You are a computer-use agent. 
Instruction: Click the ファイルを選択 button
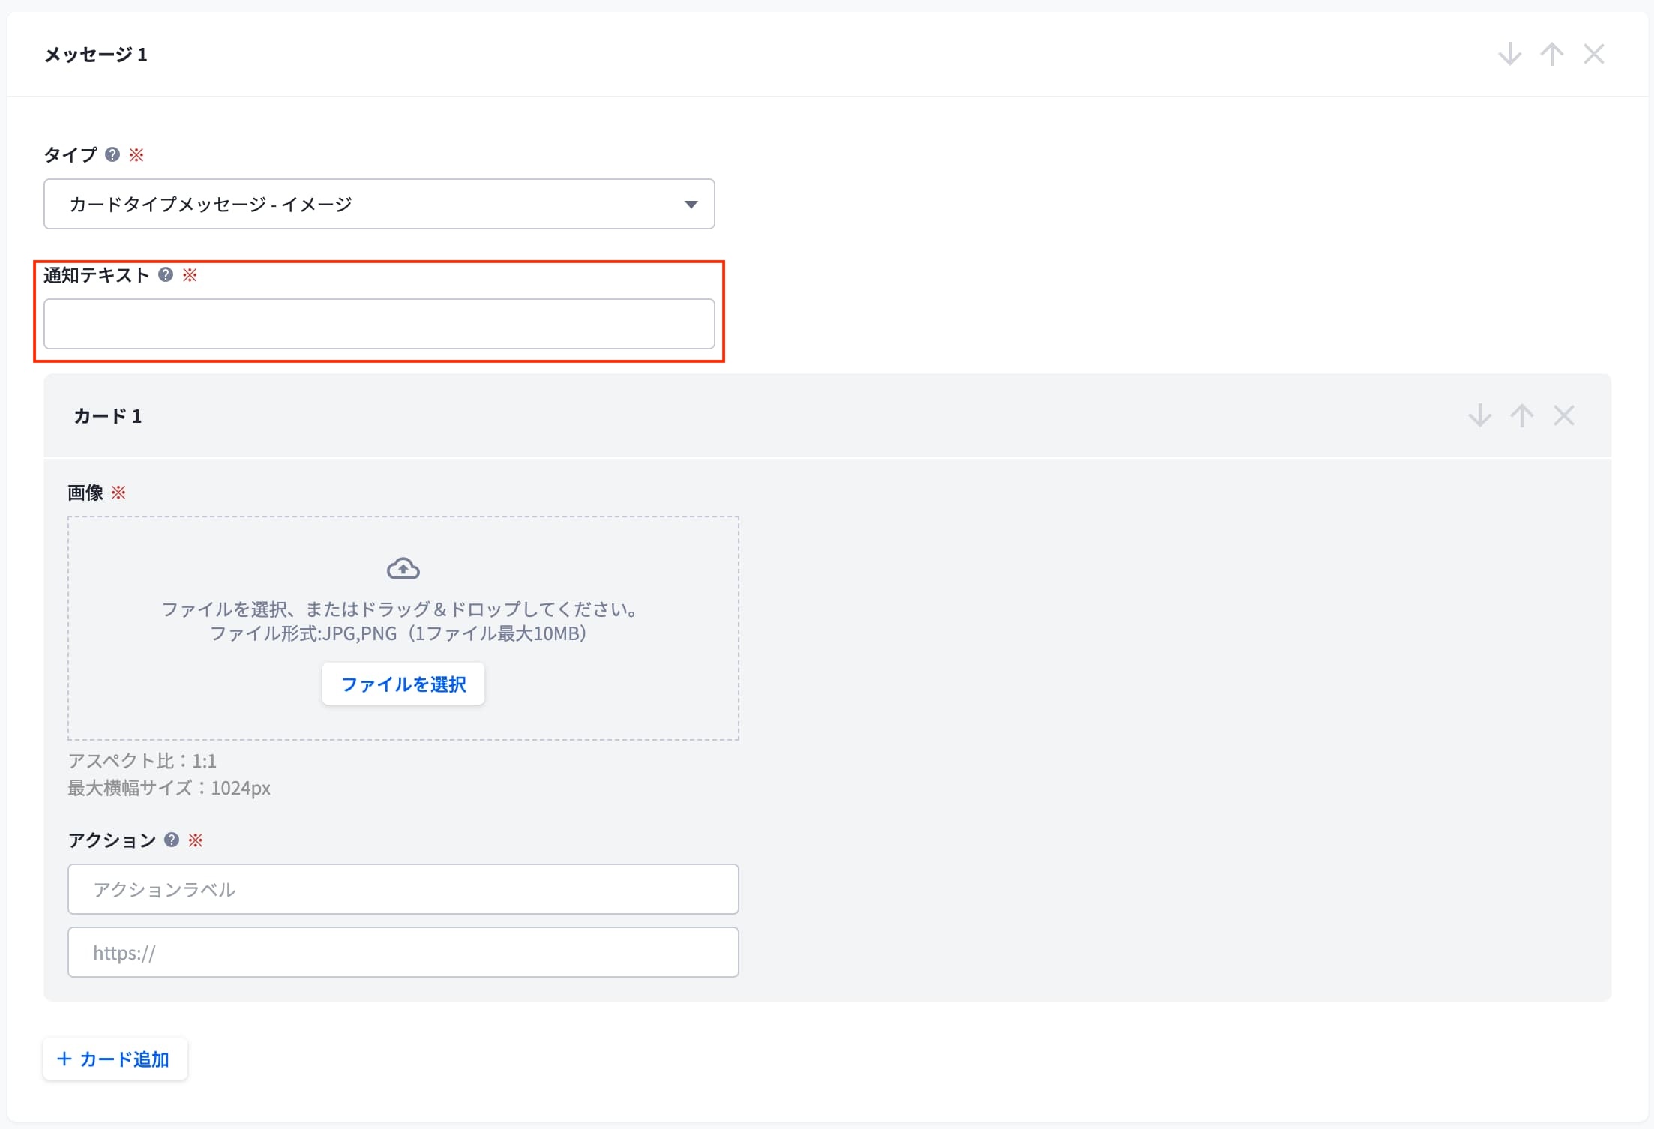(x=403, y=684)
